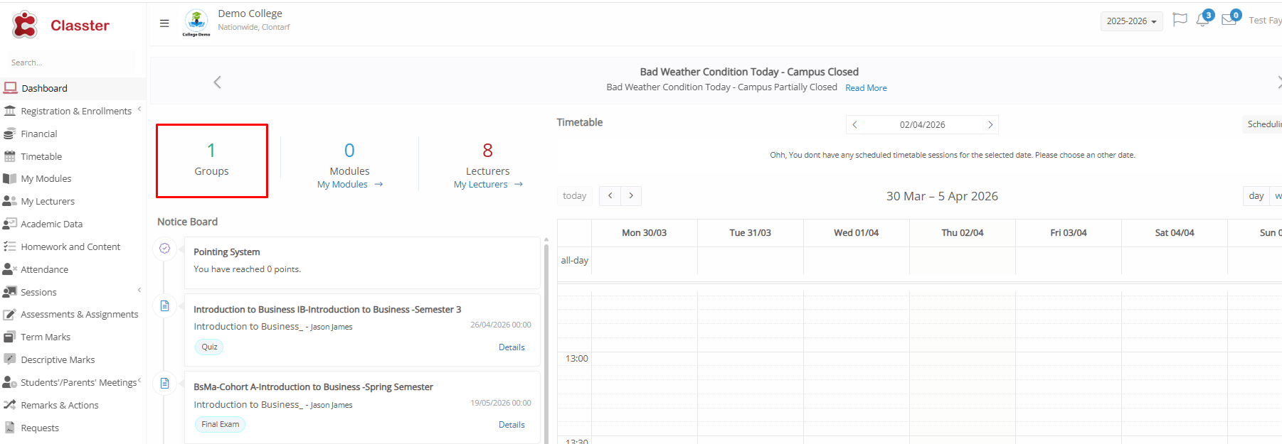Click the sidebar Search field

[70, 63]
